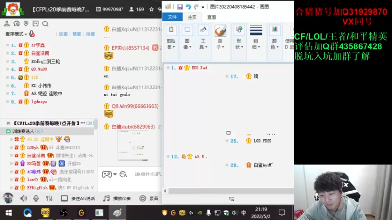This screenshot has height=220, width=392.
Task: Select user EPBigfish in channel list
Action: coord(37,188)
